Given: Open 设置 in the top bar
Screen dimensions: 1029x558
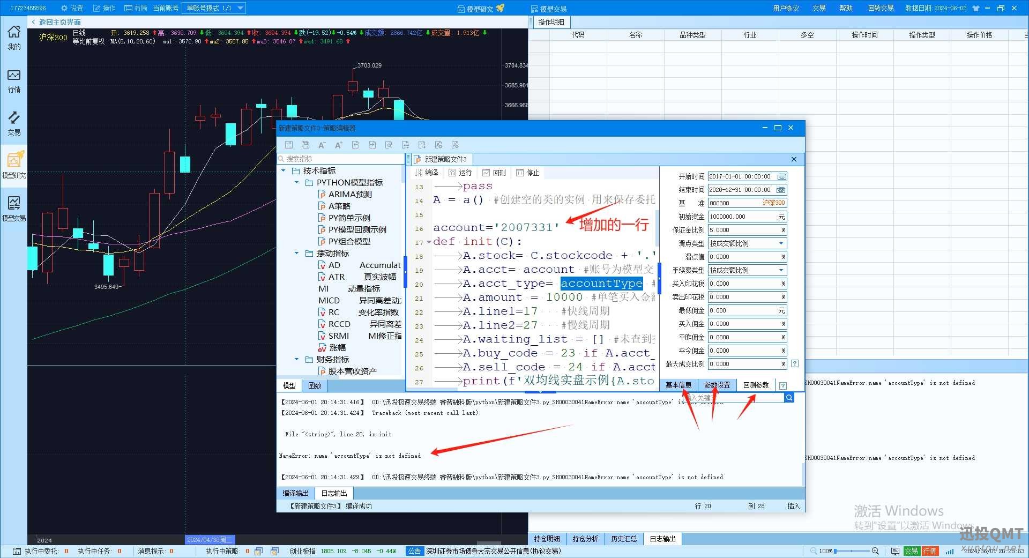Looking at the screenshot, I should (x=72, y=8).
